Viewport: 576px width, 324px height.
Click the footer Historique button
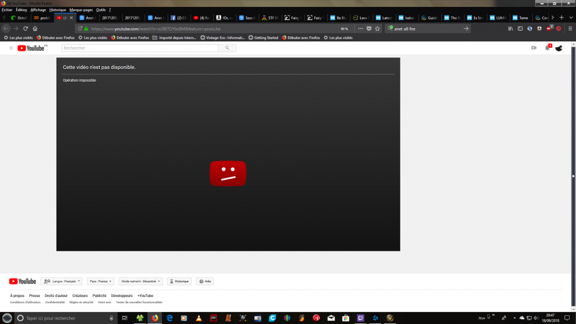[x=179, y=281]
